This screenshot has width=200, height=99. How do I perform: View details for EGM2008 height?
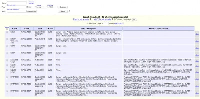pyautogui.click(x=197, y=61)
